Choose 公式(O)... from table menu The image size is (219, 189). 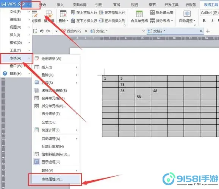tap(56, 122)
